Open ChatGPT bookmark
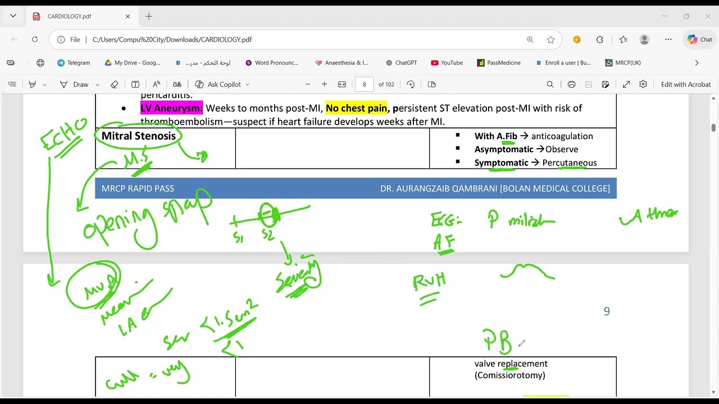 (401, 63)
